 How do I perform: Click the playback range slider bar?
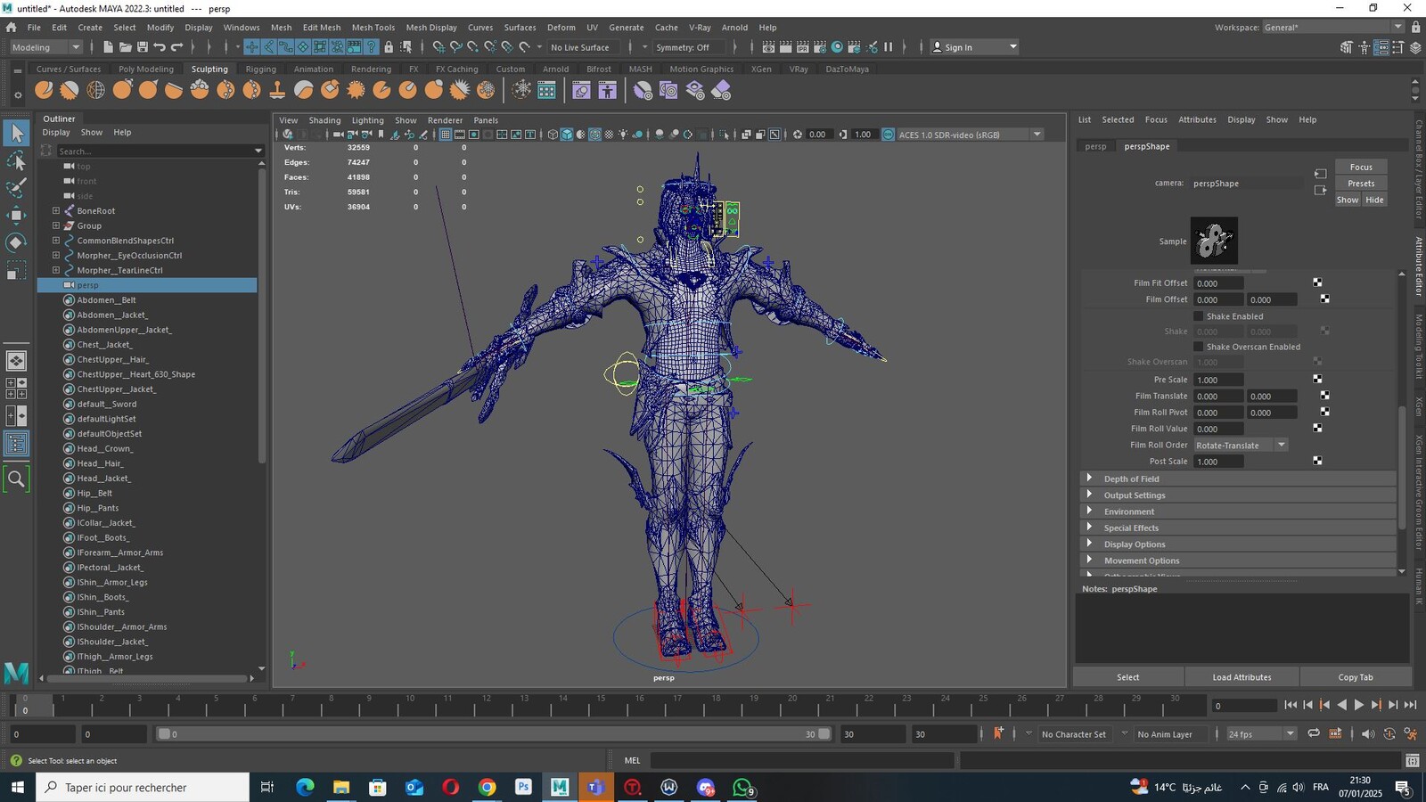(494, 734)
